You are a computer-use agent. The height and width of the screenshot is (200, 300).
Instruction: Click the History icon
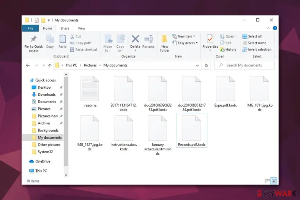point(222,50)
